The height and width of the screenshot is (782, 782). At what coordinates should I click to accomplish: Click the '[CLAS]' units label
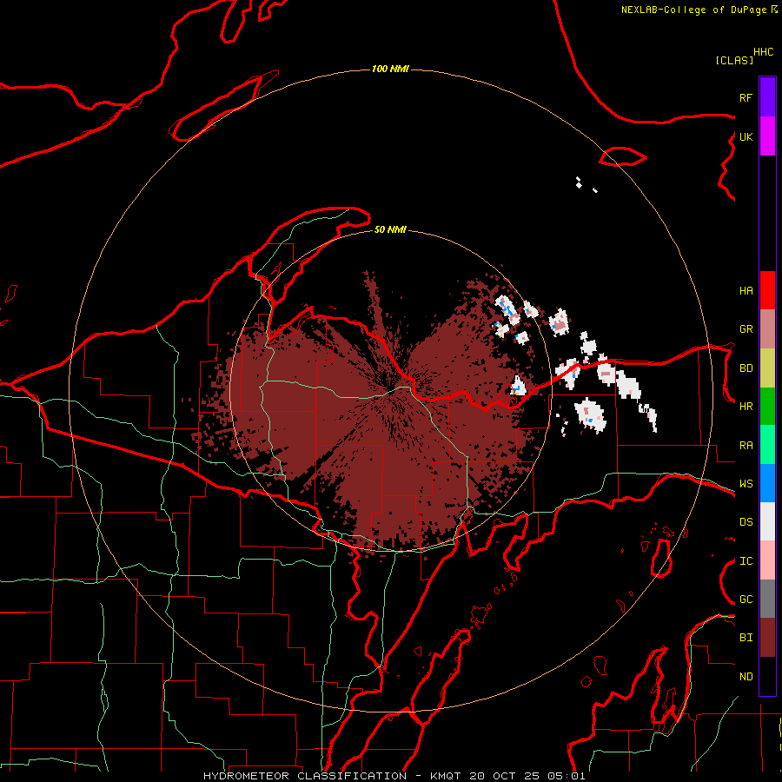[734, 60]
